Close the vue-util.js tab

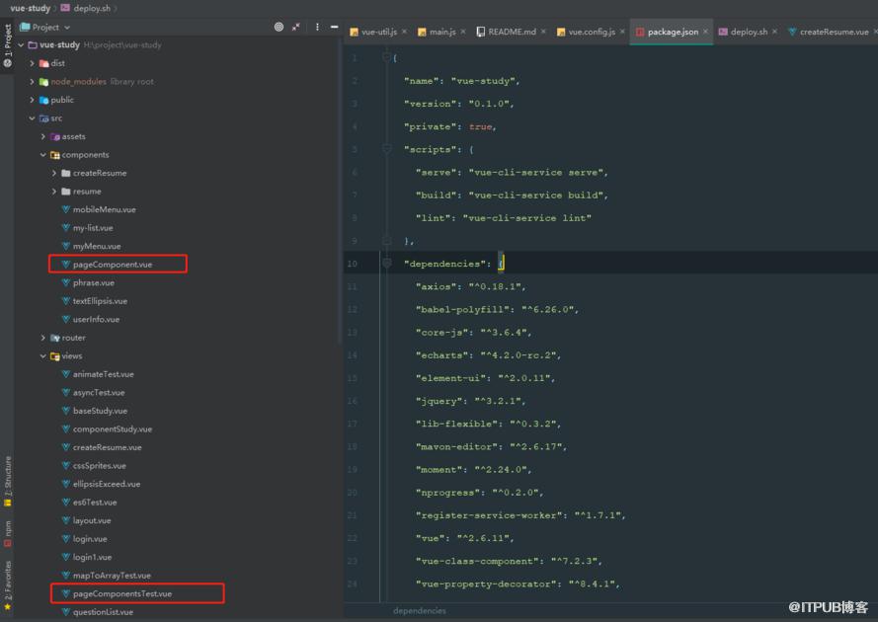click(404, 32)
